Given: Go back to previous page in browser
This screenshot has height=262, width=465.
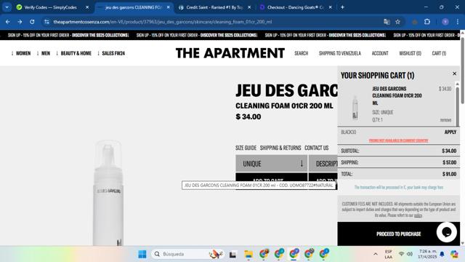Looking at the screenshot, I should point(7,22).
